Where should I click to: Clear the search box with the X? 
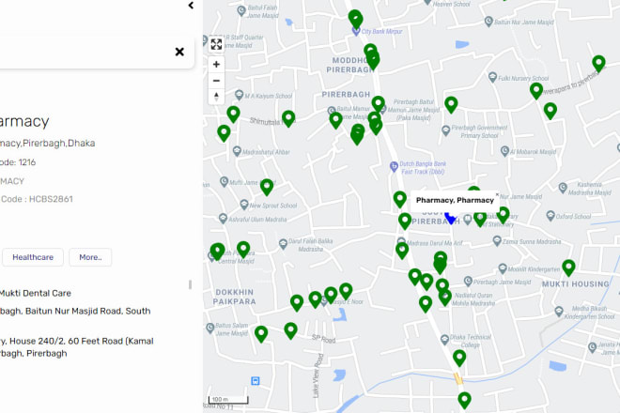pyautogui.click(x=179, y=52)
